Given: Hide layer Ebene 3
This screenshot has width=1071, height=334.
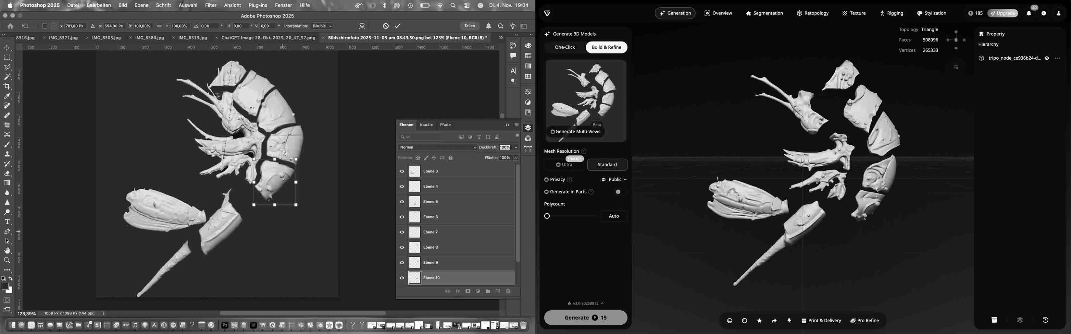Looking at the screenshot, I should point(402,171).
